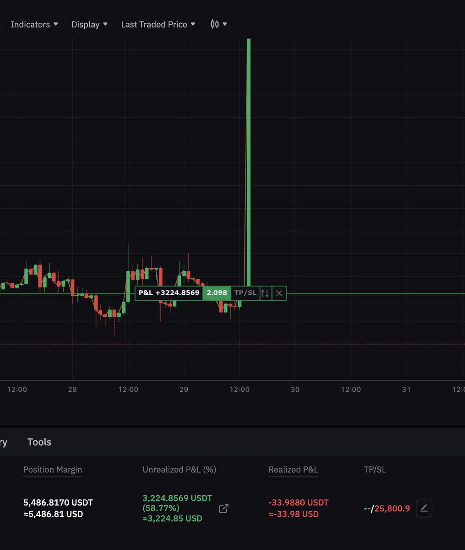The image size is (465, 550).
Task: Edit TP/SL with the pencil icon
Action: (424, 508)
